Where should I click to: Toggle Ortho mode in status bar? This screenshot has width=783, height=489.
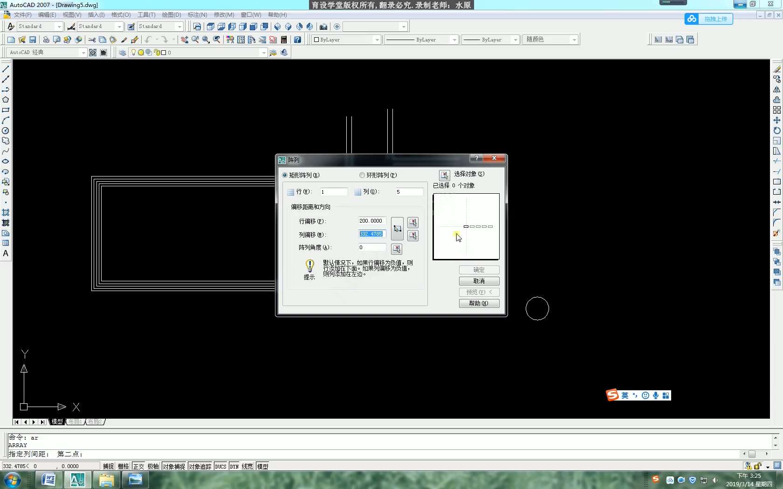coord(138,466)
